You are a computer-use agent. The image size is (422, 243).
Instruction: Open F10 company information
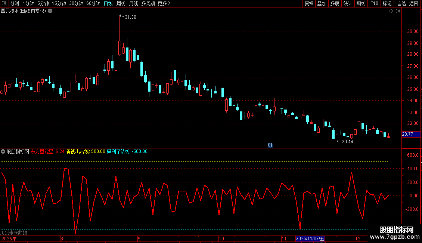pyautogui.click(x=374, y=3)
